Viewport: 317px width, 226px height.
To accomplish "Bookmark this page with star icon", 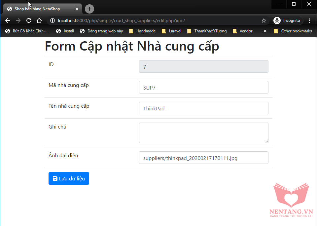I will [264, 20].
